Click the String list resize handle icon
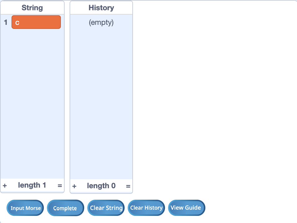This screenshot has height=223, width=297. [60, 186]
